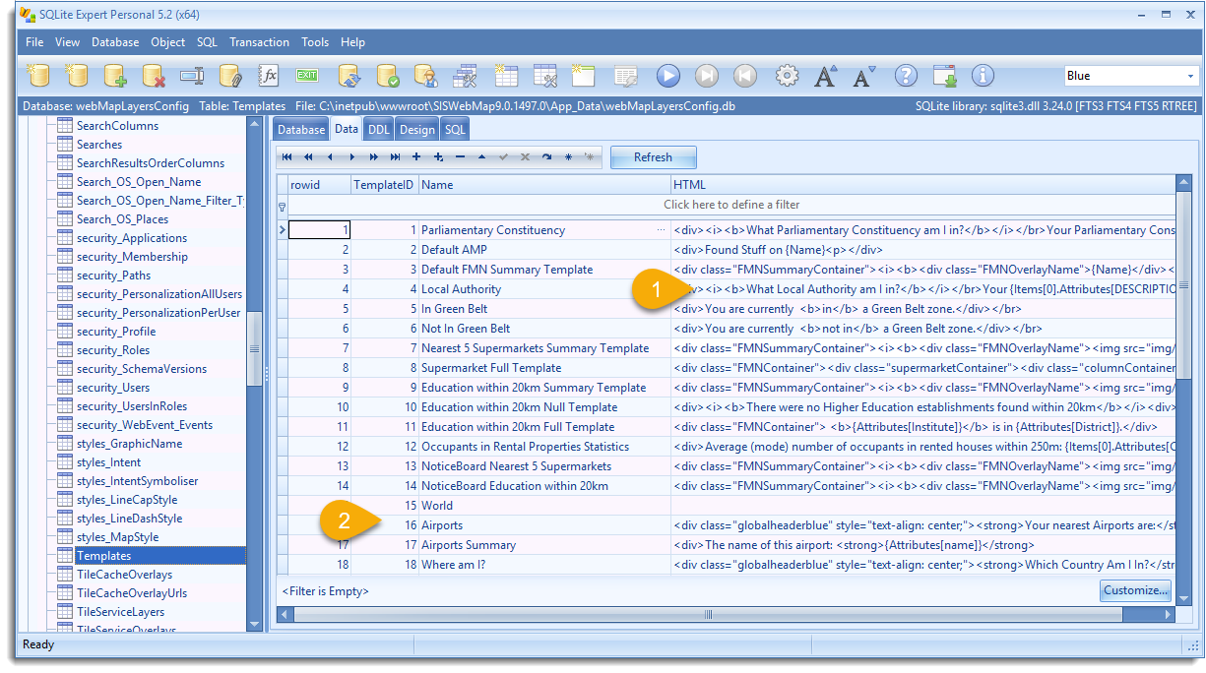Click the Customize... filter button

click(1135, 591)
